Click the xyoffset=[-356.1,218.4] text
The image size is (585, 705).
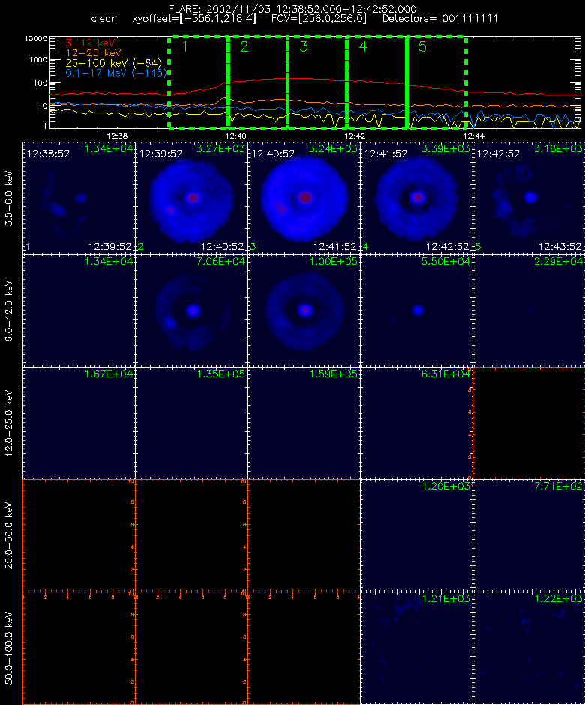pyautogui.click(x=194, y=19)
